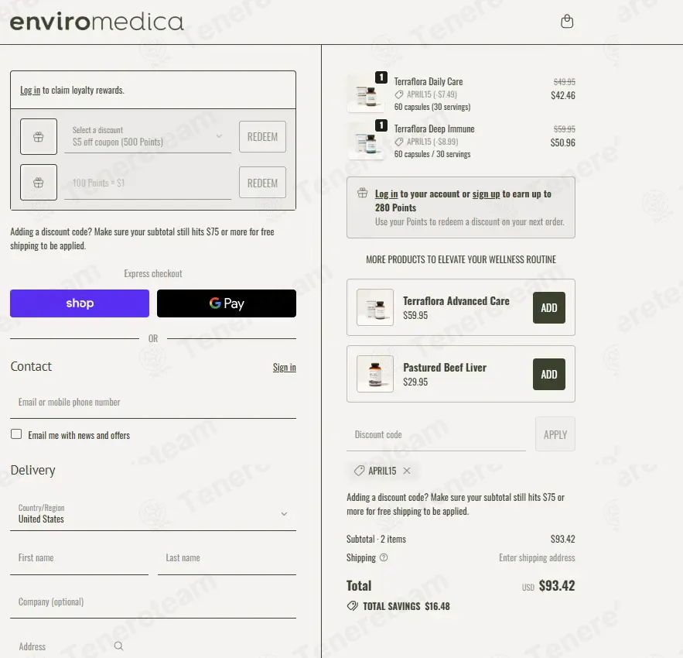Click REDEEM next to the points field
The image size is (683, 658).
[262, 183]
